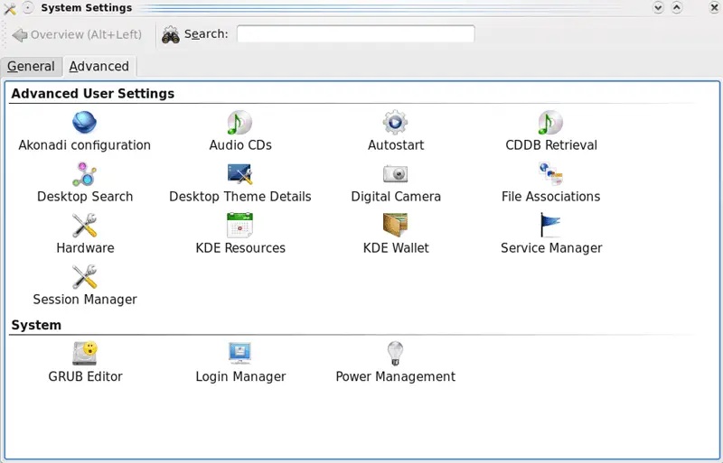Open the Digital Camera icon
The image size is (723, 463).
pyautogui.click(x=395, y=173)
